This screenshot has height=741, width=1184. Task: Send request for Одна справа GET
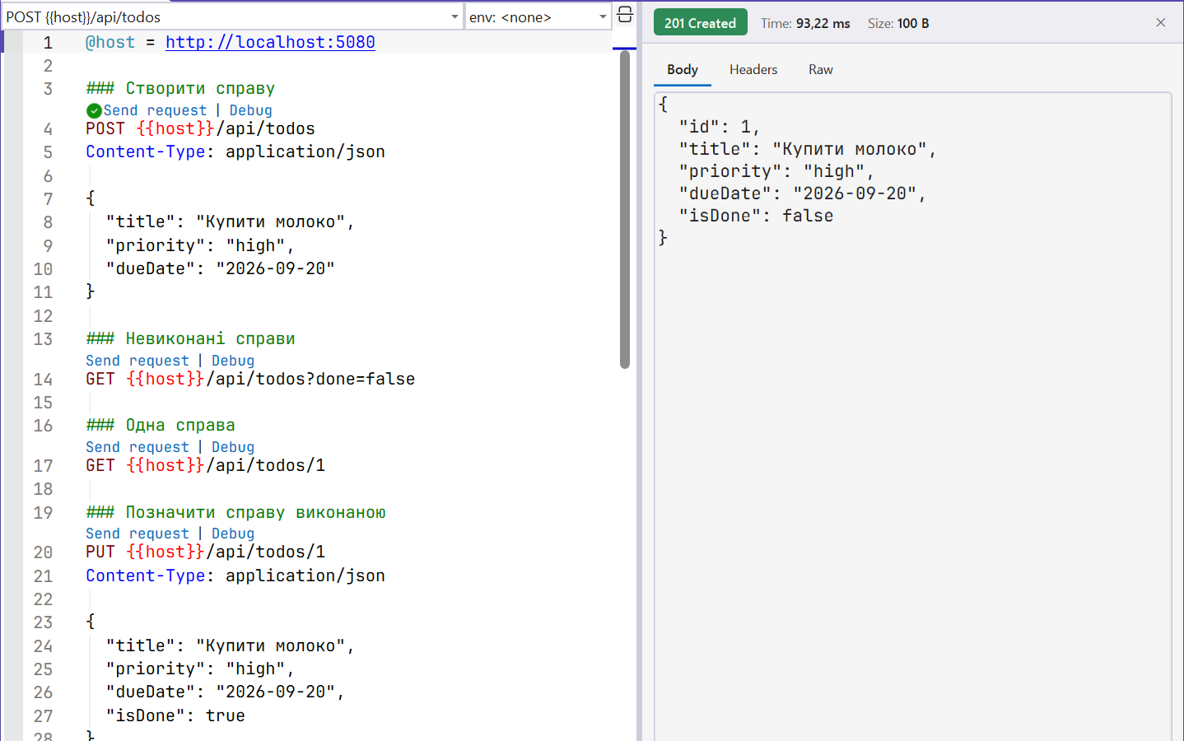138,447
